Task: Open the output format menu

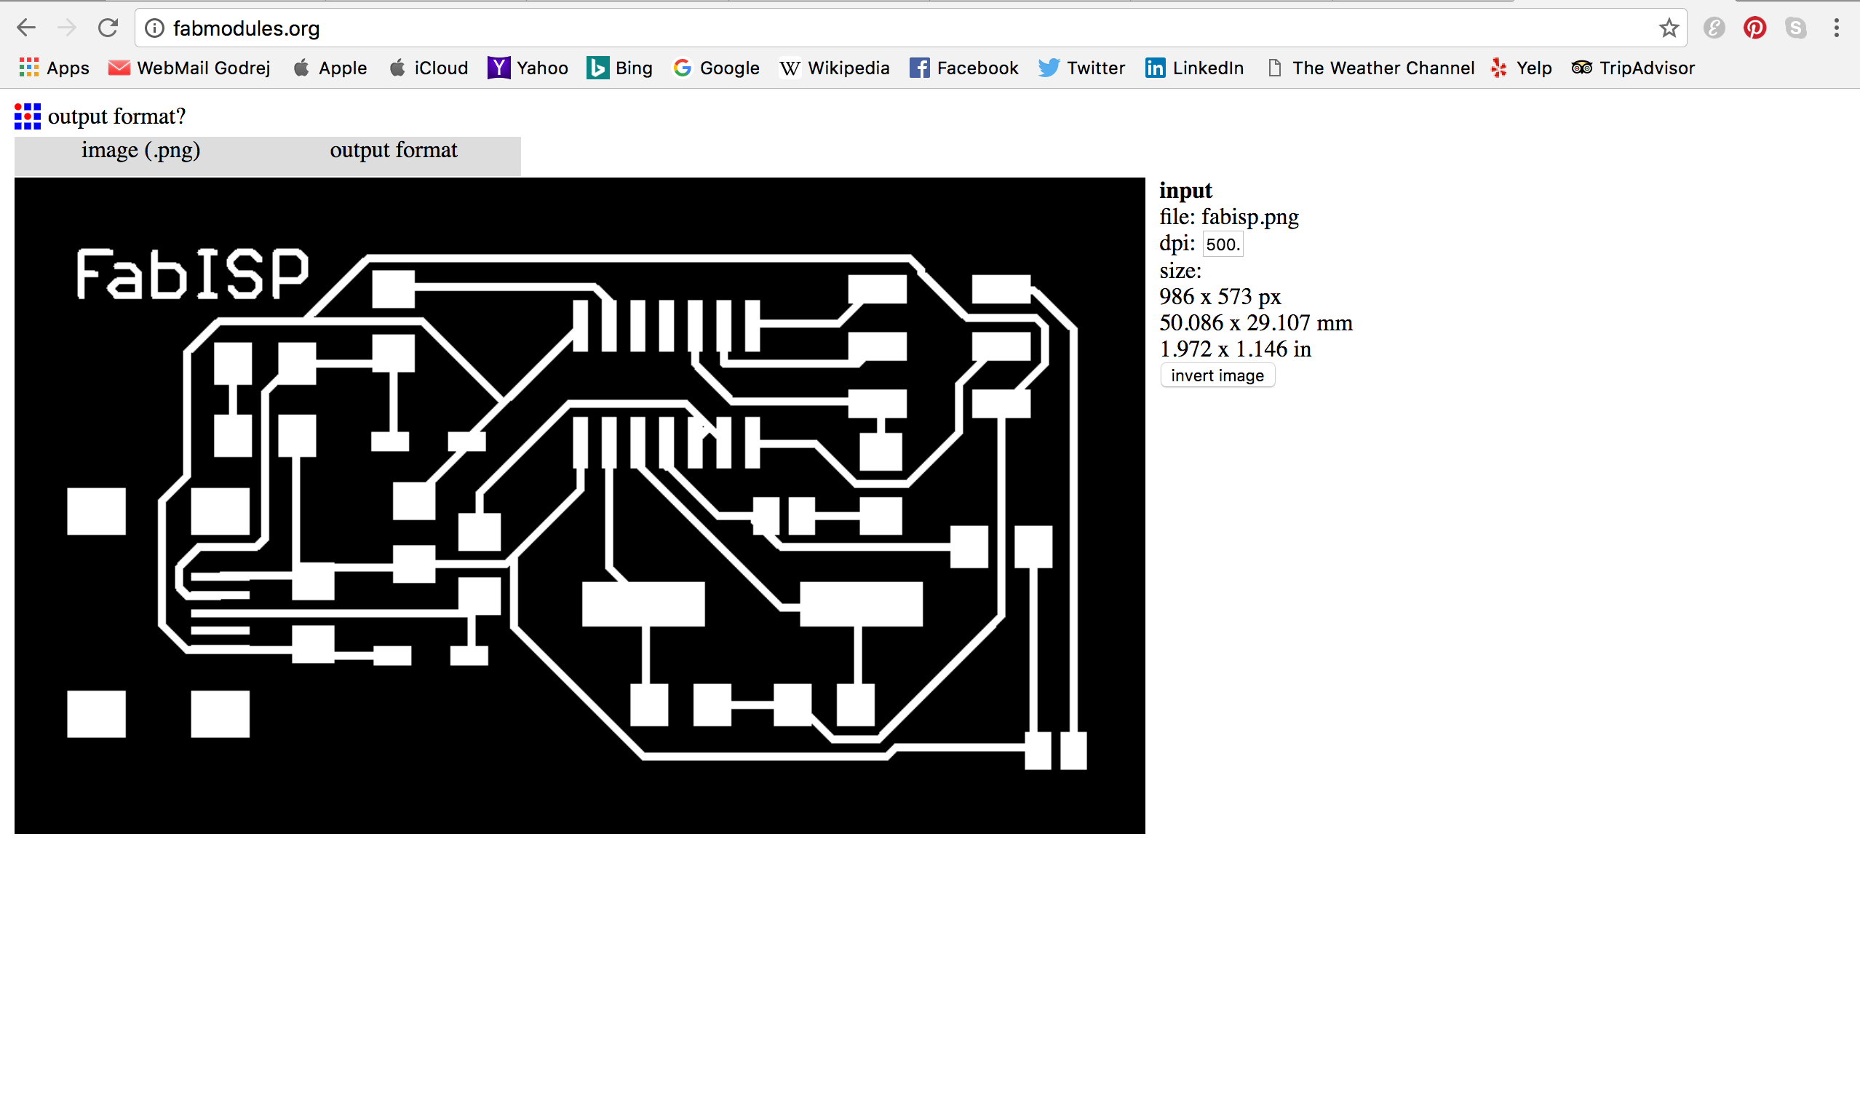Action: coord(394,151)
